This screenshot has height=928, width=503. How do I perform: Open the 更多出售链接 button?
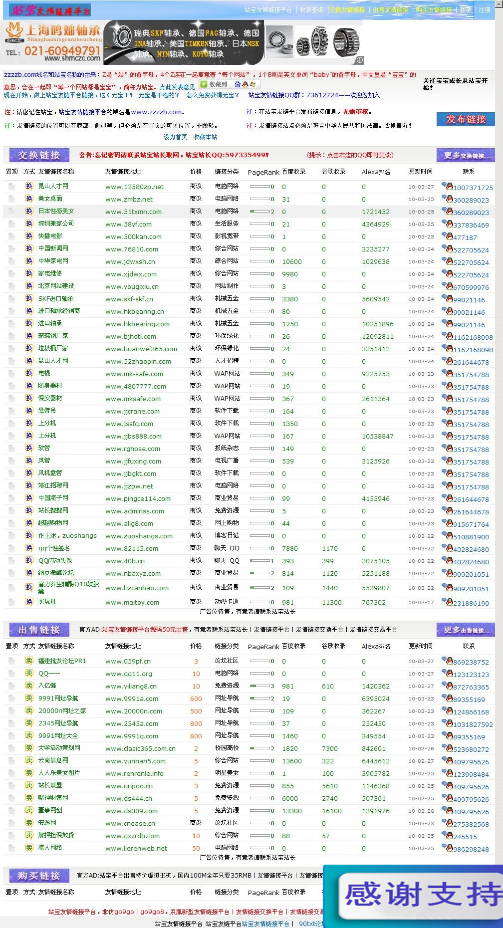click(x=466, y=630)
